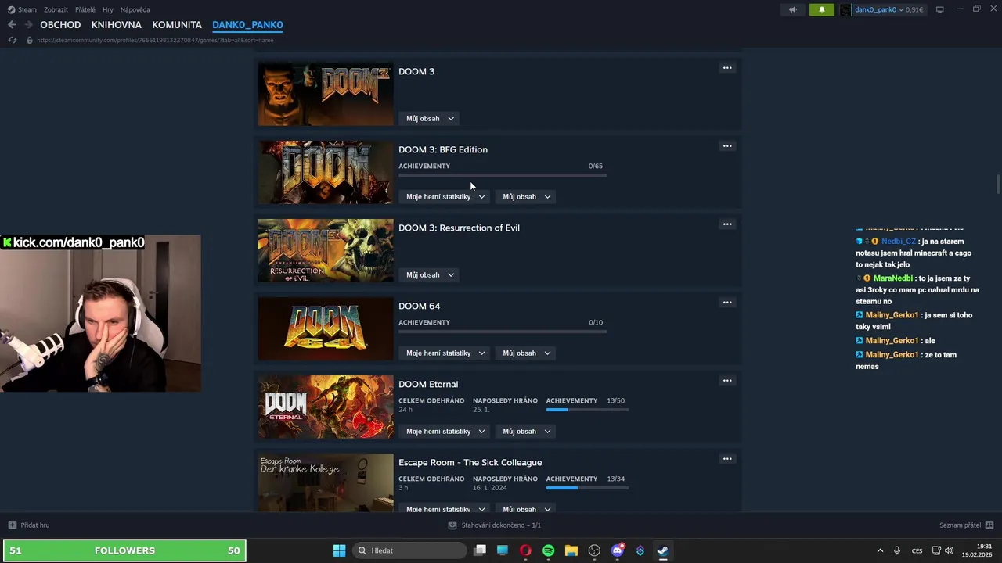The height and width of the screenshot is (563, 1002).
Task: Switch to the KNIHOVNA tab
Action: tap(117, 25)
